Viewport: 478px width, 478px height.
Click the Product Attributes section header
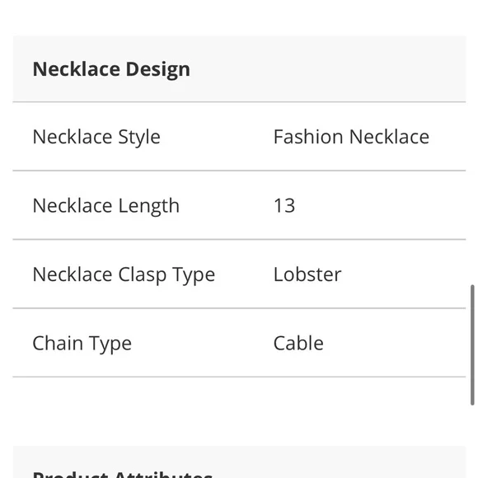coord(123,475)
